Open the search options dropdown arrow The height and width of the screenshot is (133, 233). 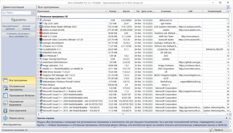pos(5,13)
